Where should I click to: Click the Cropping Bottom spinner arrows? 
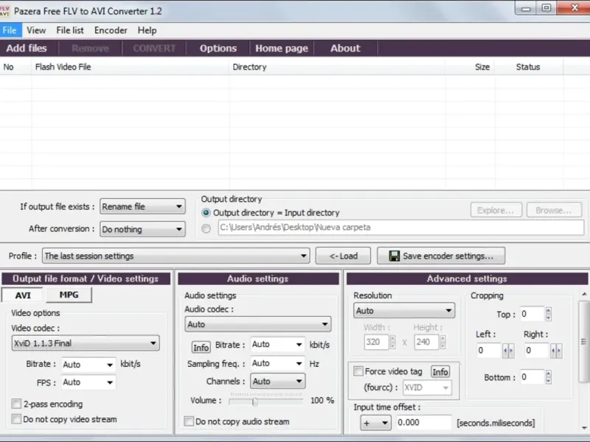(548, 377)
